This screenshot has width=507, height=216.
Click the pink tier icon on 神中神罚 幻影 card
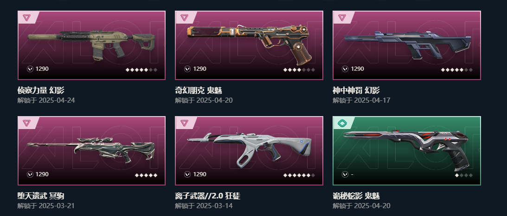[x=342, y=18]
